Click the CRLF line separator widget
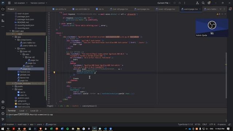Viewport: 233px width, 131px height. point(205,124)
